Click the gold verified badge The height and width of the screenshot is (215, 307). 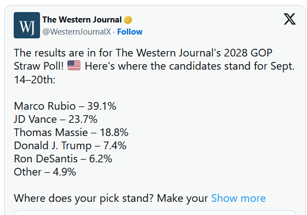coord(128,20)
